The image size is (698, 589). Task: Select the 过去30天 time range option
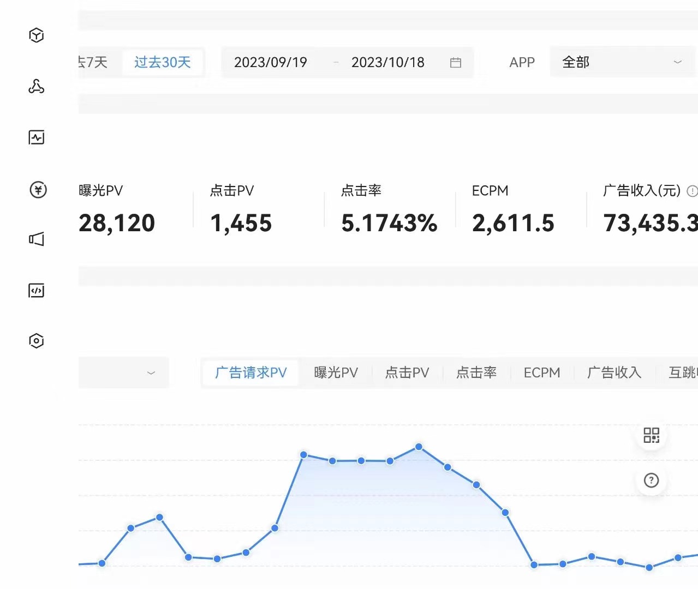(x=163, y=63)
